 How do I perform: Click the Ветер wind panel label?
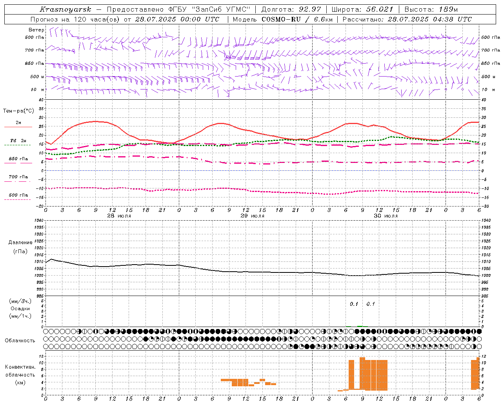point(36,30)
